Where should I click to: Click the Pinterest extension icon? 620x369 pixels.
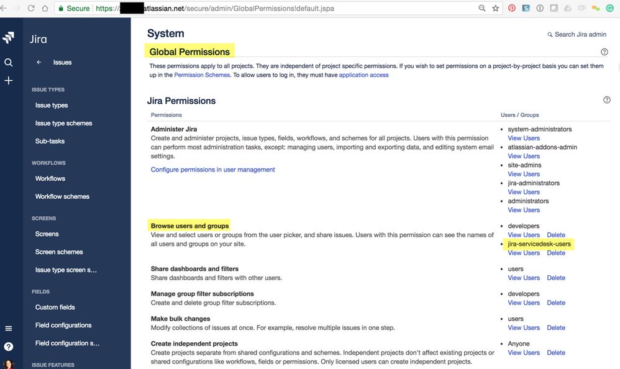[x=512, y=8]
